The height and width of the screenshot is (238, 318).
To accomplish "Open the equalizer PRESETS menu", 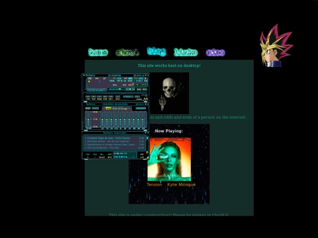I will coord(141,108).
